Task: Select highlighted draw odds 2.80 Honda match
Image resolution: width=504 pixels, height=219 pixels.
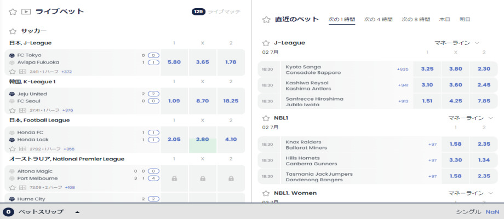Action: [203, 140]
